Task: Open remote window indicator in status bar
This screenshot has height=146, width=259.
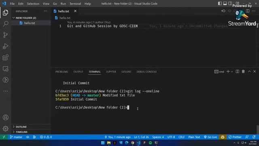Action: point(4,137)
